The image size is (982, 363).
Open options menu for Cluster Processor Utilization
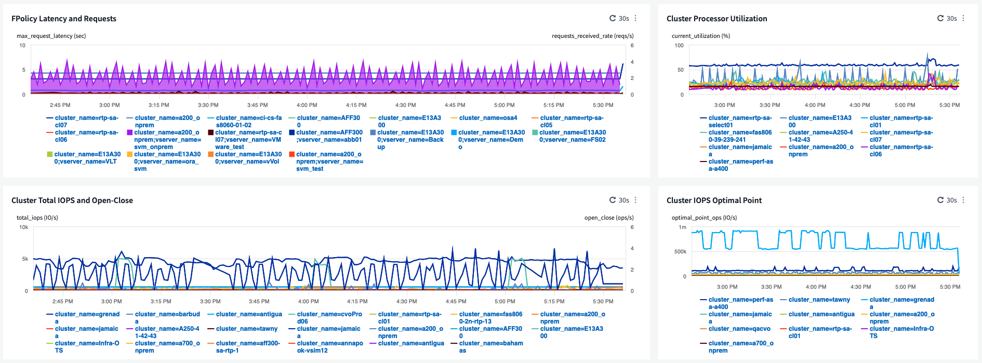(963, 18)
